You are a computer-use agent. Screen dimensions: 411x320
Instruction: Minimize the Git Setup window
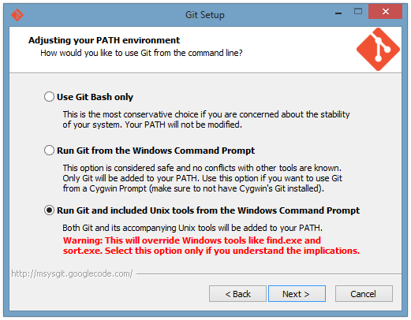pyautogui.click(x=338, y=12)
